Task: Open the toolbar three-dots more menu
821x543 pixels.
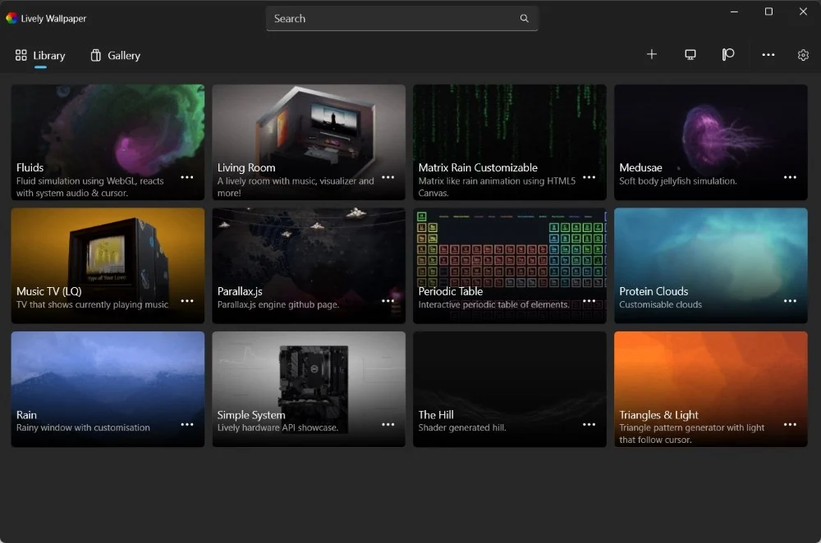Action: click(768, 55)
